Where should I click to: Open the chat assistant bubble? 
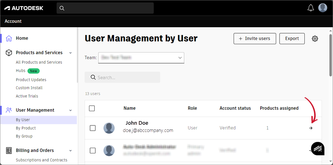pyautogui.click(x=318, y=149)
